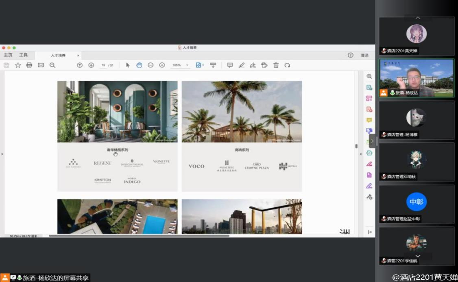458x282 pixels.
Task: Expand the left navigation pane arrow
Action: pos(2,154)
